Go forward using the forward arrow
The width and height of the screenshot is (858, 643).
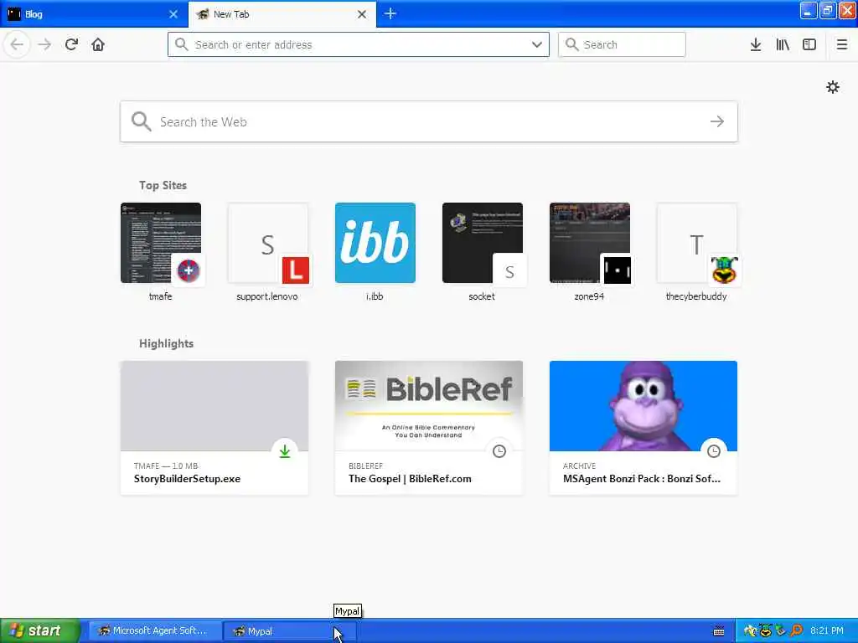(x=45, y=44)
